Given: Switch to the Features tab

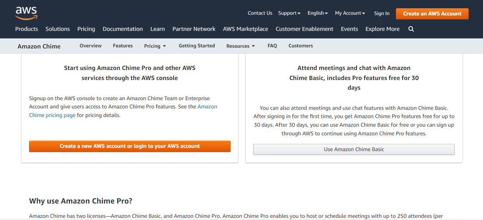Looking at the screenshot, I should (123, 46).
